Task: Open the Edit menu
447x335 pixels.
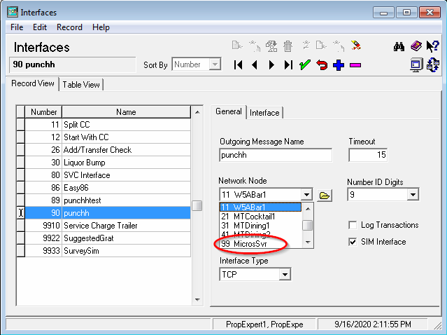Action: tap(40, 27)
